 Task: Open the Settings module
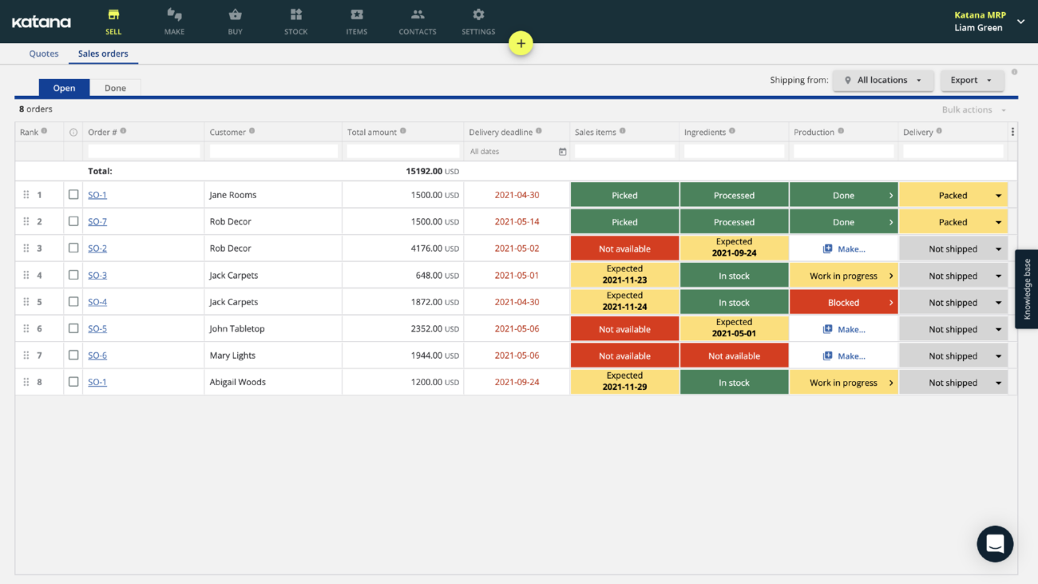(477, 21)
